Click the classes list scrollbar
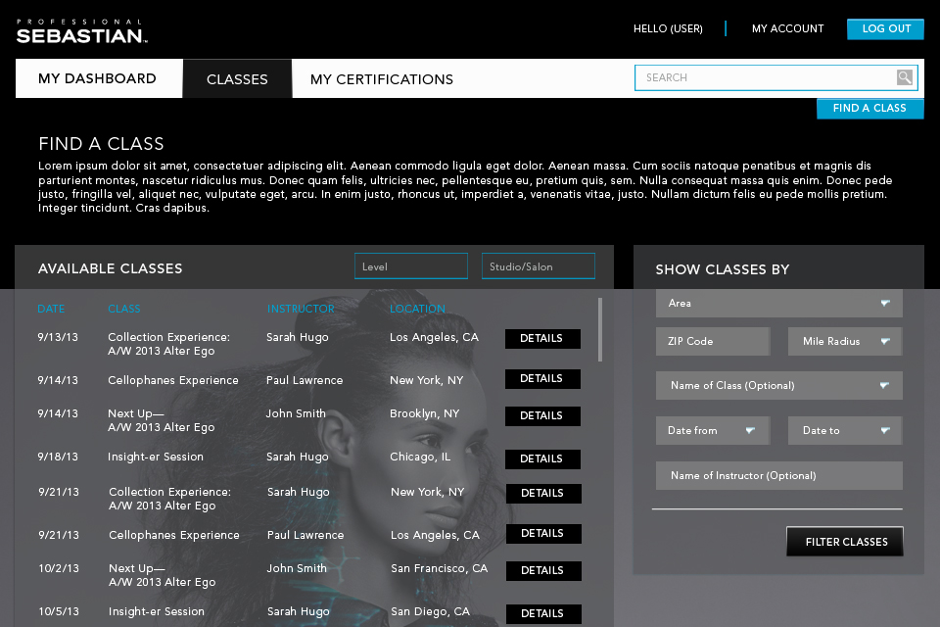 600,330
